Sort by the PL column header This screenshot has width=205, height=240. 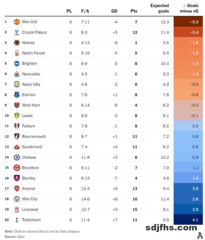tap(69, 11)
